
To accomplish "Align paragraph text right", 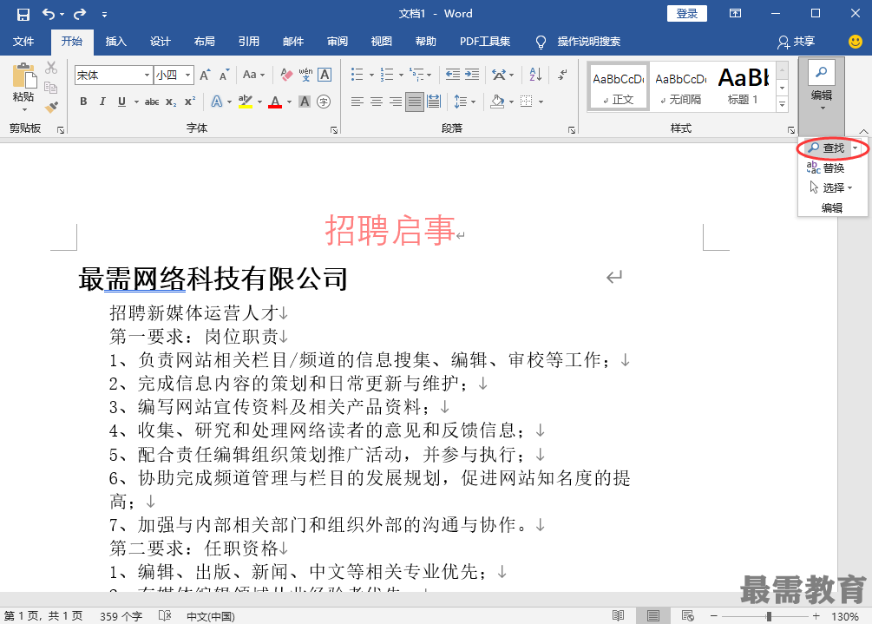I will click(x=396, y=102).
